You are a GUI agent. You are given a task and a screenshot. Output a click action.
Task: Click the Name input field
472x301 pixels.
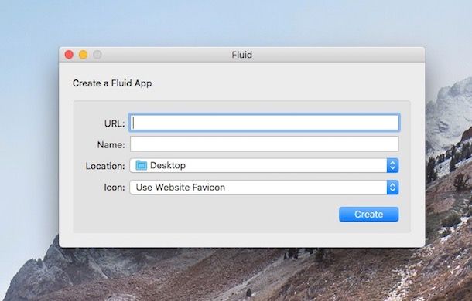pyautogui.click(x=265, y=144)
